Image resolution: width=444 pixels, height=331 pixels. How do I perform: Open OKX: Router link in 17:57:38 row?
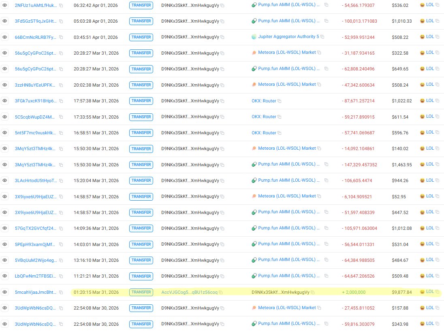pyautogui.click(x=264, y=101)
